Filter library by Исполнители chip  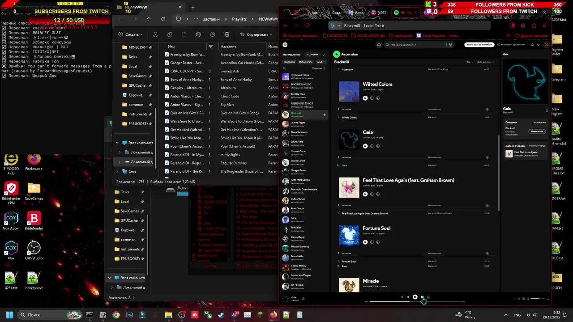coord(306,62)
